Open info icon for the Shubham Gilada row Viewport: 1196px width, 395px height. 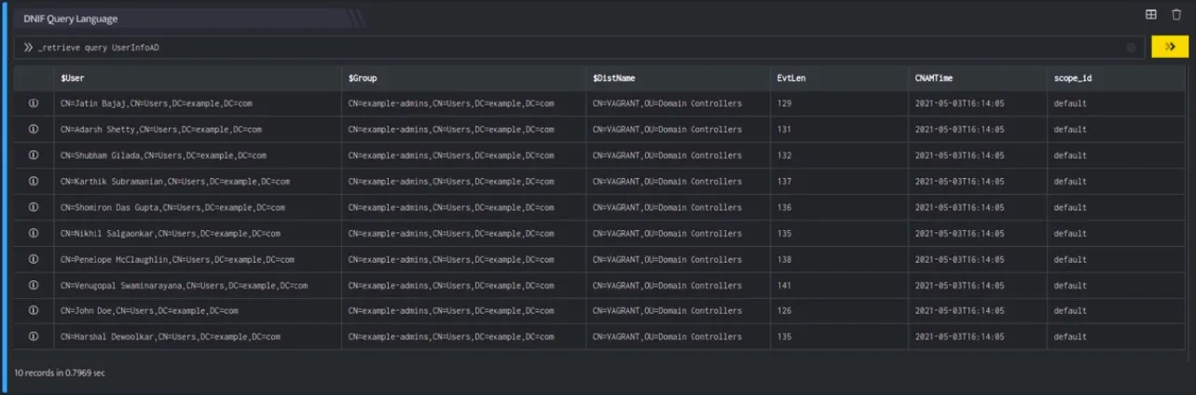[x=34, y=156]
